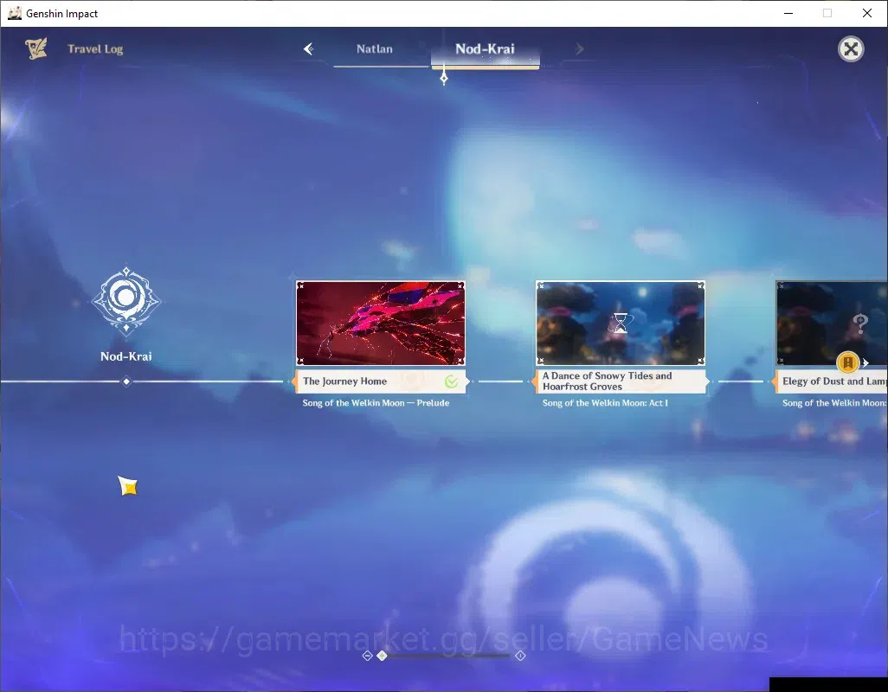Open The Journey Home quest thumbnail

point(381,324)
